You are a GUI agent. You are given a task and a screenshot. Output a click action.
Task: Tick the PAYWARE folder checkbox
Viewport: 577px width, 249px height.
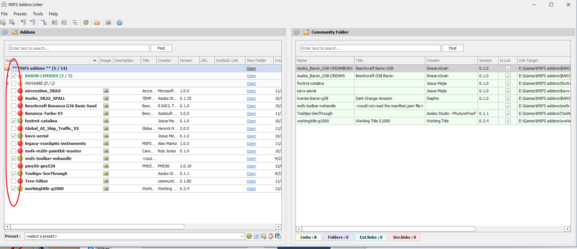pyautogui.click(x=14, y=83)
